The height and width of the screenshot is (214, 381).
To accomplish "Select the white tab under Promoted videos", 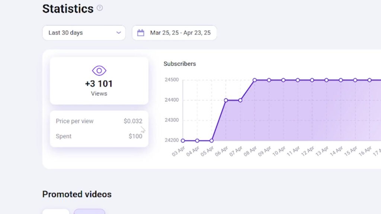I will tap(56, 211).
